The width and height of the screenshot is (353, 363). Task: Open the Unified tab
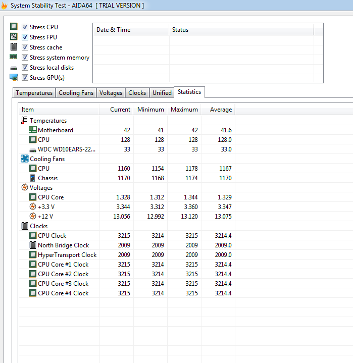(162, 93)
